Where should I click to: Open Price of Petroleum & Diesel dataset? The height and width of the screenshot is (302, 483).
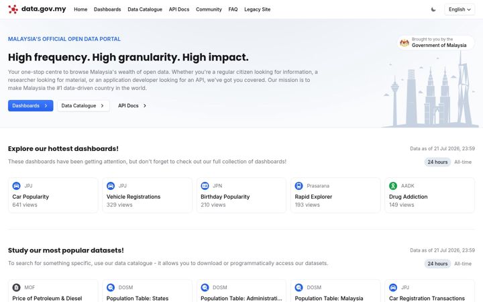53,291
